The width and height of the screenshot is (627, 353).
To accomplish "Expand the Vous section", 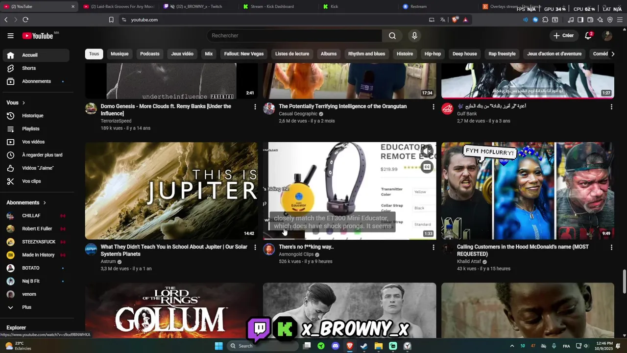I will pyautogui.click(x=16, y=102).
